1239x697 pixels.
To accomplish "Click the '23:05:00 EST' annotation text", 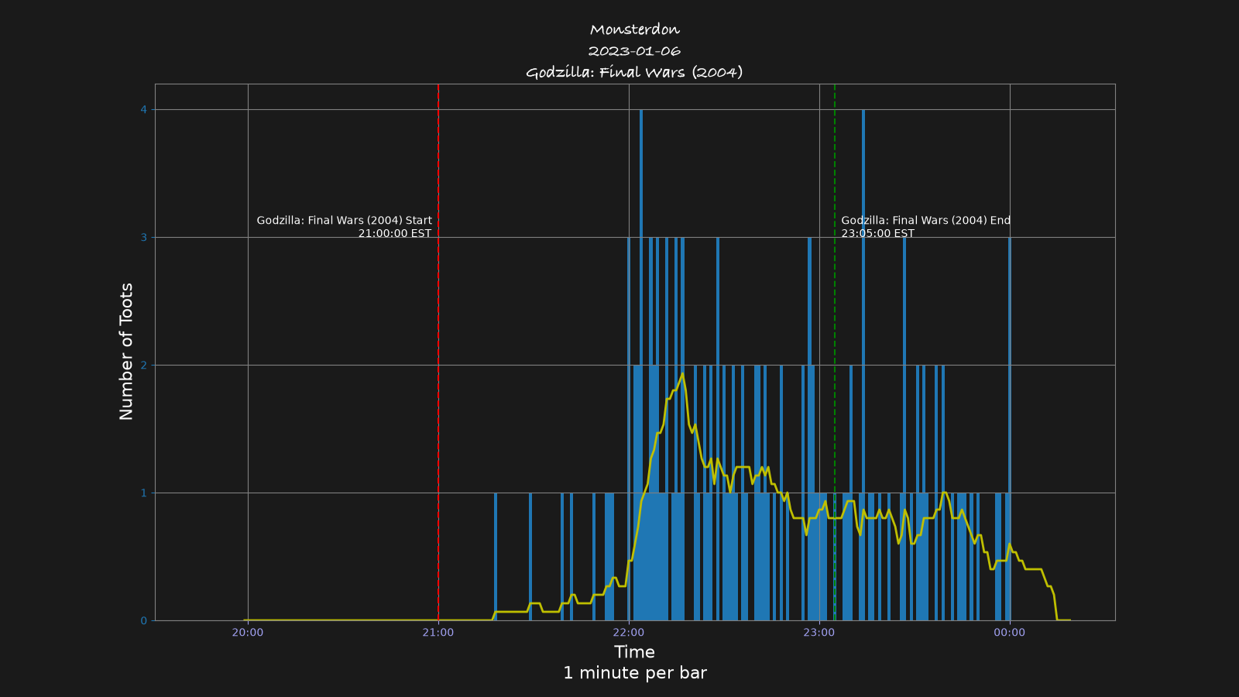I will pos(878,233).
